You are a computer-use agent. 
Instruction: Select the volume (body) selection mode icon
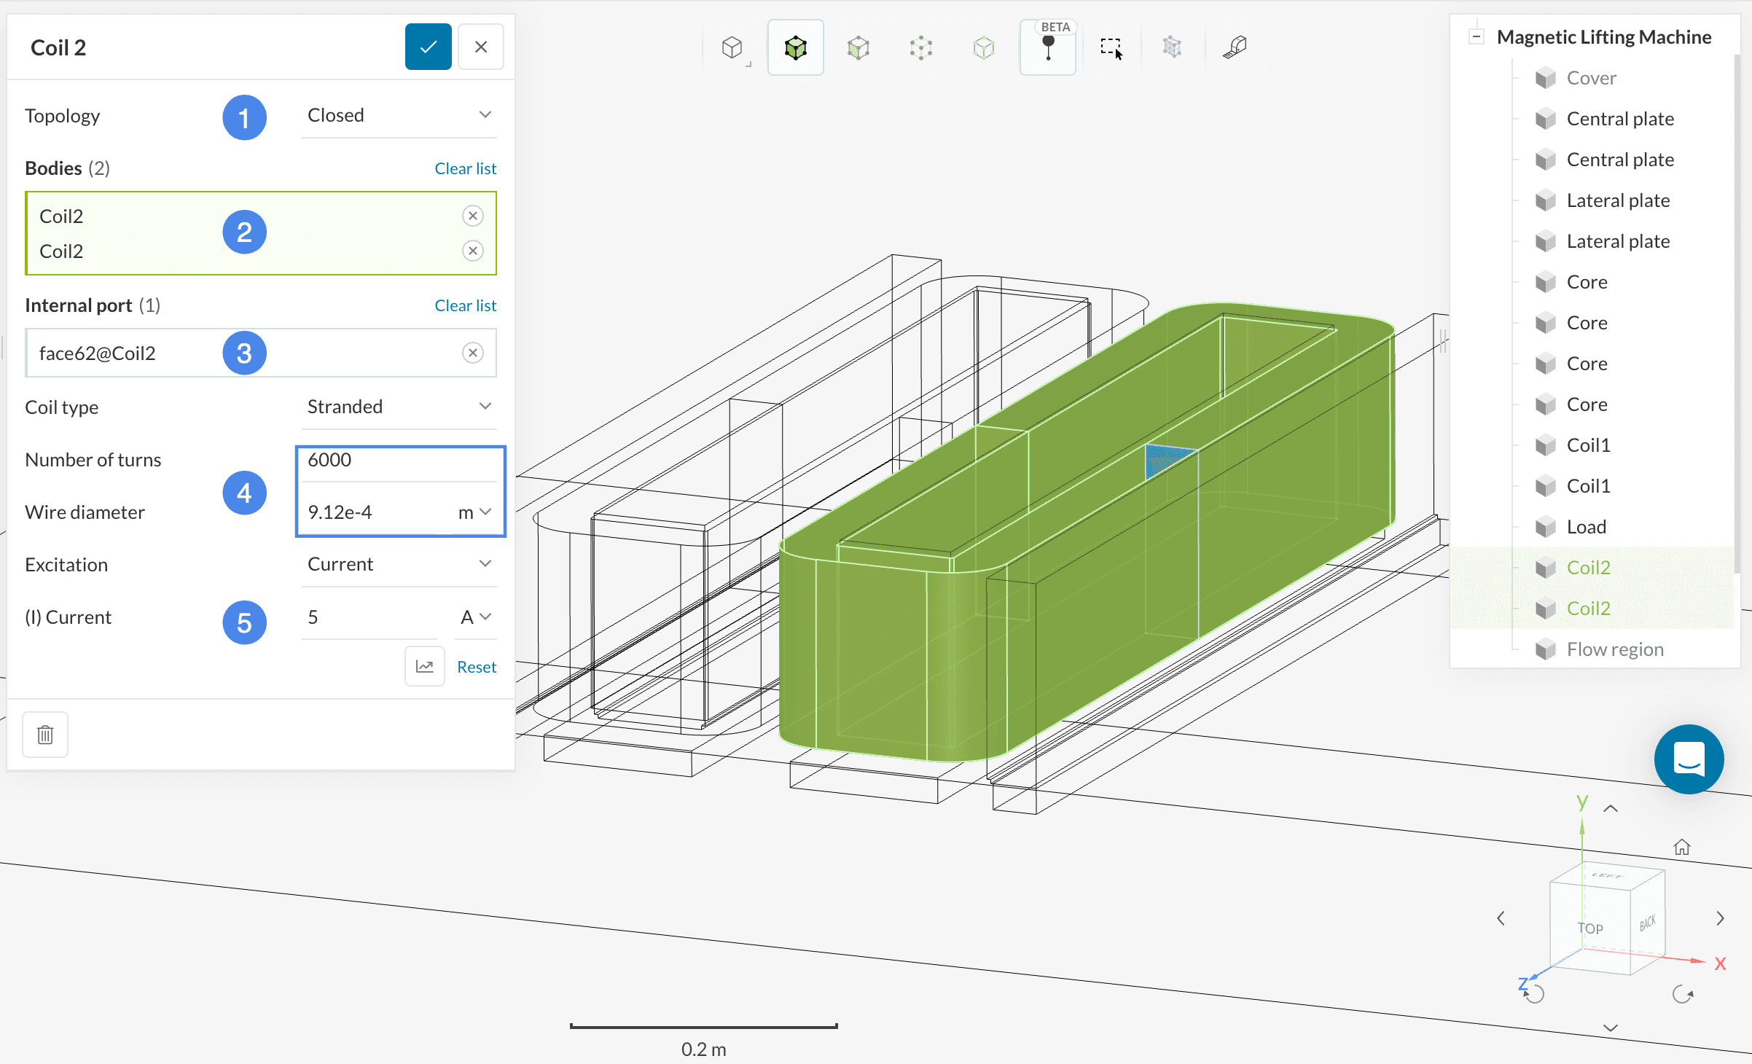[795, 48]
